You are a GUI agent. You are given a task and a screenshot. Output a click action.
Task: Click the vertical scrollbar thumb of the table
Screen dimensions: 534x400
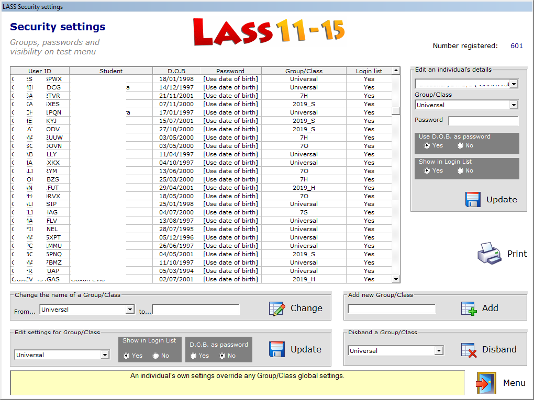click(x=396, y=111)
